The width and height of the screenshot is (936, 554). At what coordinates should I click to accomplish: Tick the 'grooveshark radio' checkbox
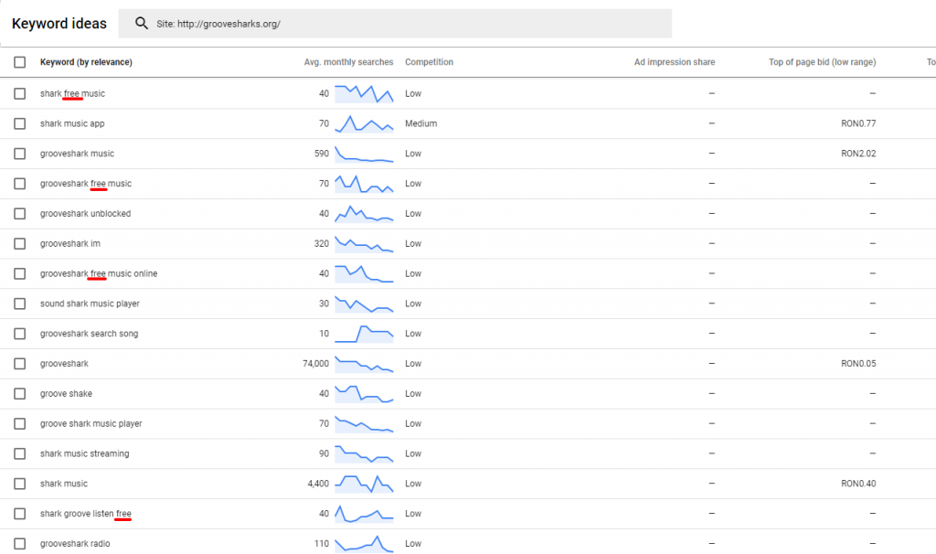pos(20,543)
